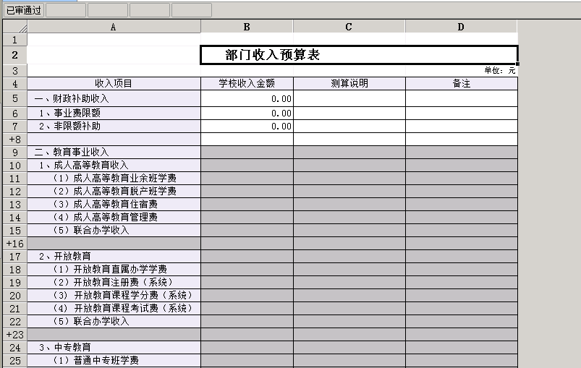
Task: Click 测算说明 cell in 财政补助收入 row
Action: coord(349,98)
